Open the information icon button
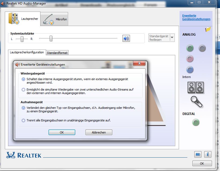This screenshot has width=220, height=171. (x=208, y=154)
